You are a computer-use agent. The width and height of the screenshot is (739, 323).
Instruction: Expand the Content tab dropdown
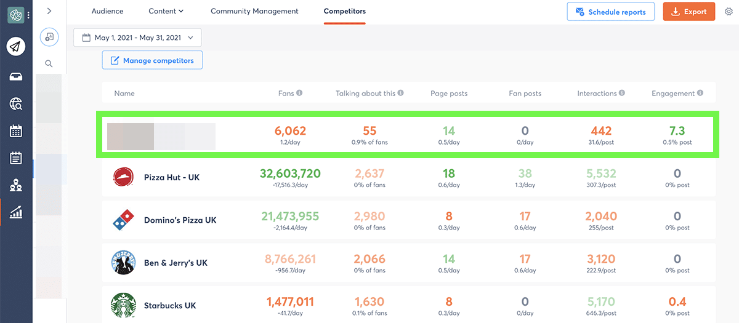click(x=166, y=12)
